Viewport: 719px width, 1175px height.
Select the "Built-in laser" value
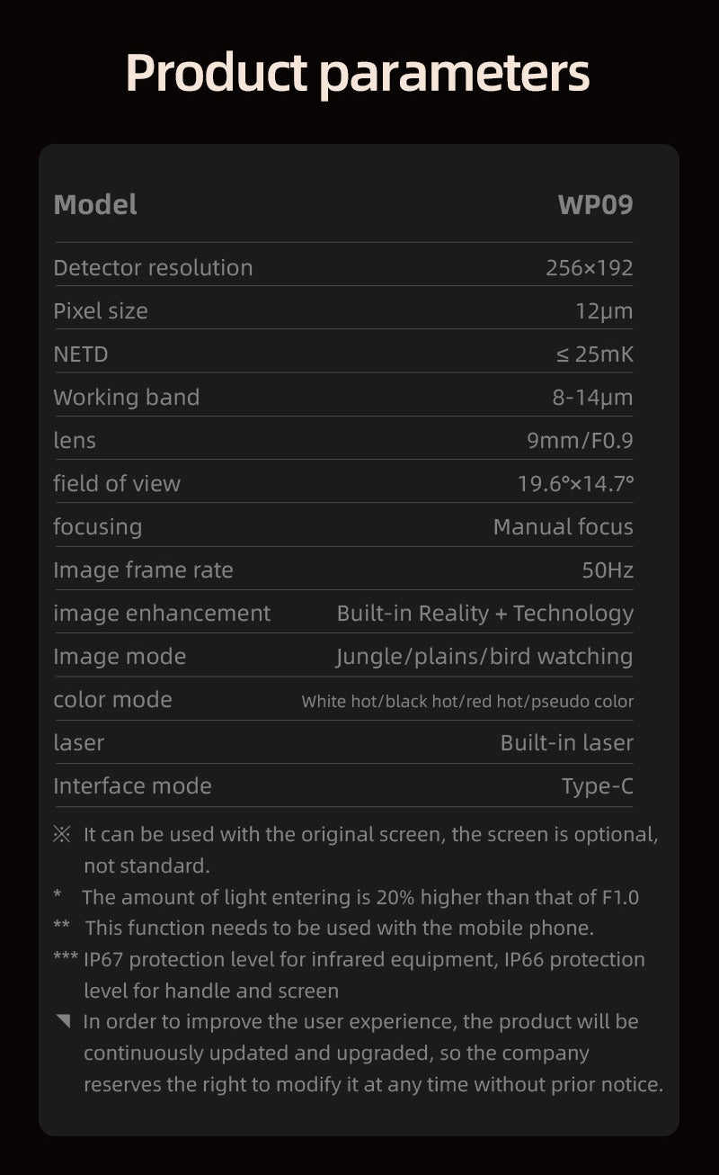coord(566,742)
